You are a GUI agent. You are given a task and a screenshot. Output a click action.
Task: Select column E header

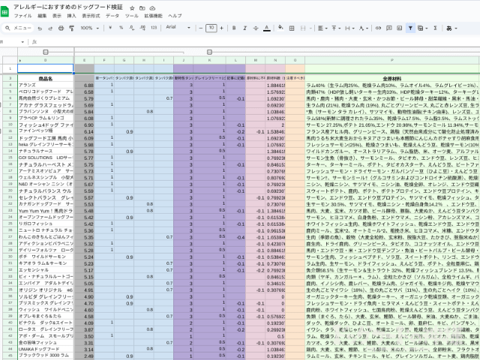(x=84, y=60)
